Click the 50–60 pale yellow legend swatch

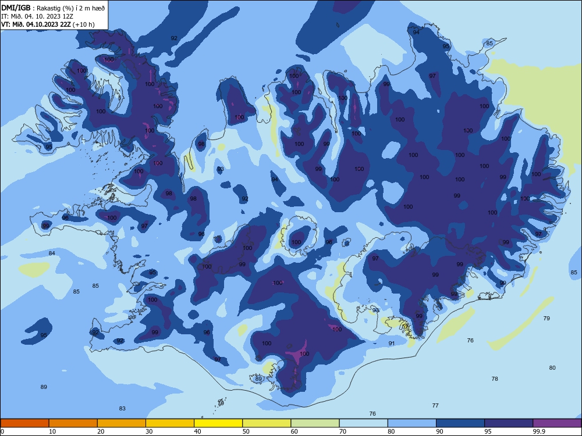[x=267, y=423]
